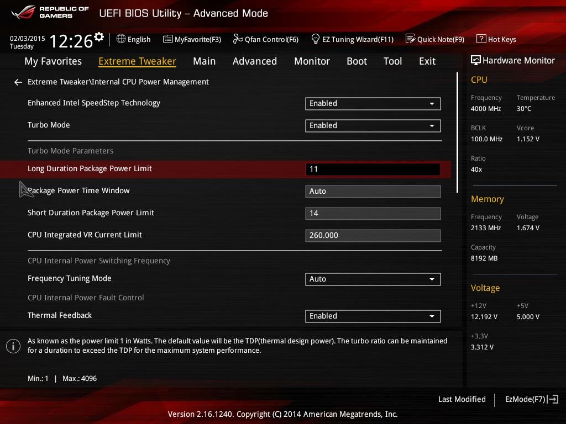The height and width of the screenshot is (424, 566).
Task: Open Quick Note notepad icon
Action: point(411,39)
